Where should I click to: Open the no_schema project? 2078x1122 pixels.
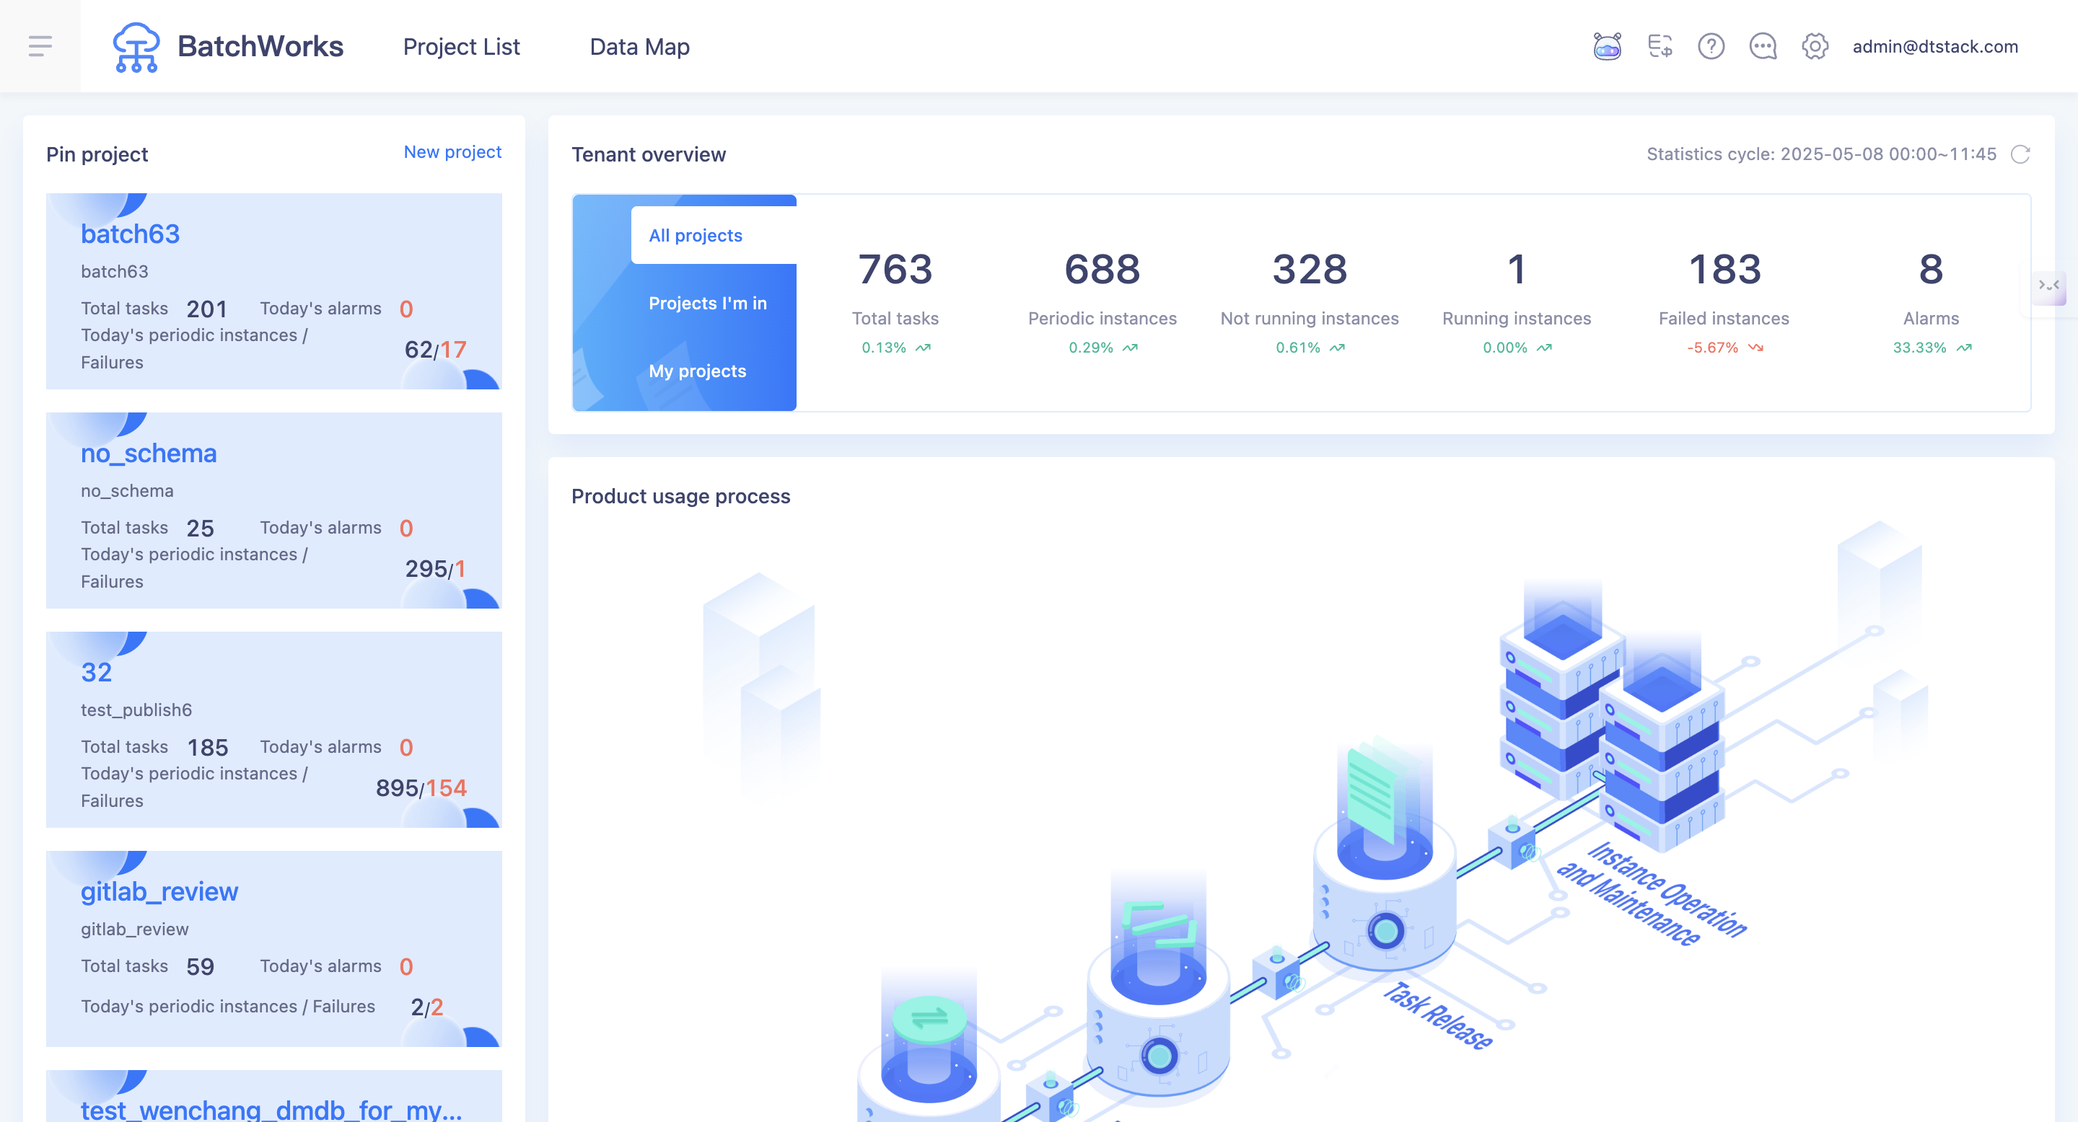149,453
